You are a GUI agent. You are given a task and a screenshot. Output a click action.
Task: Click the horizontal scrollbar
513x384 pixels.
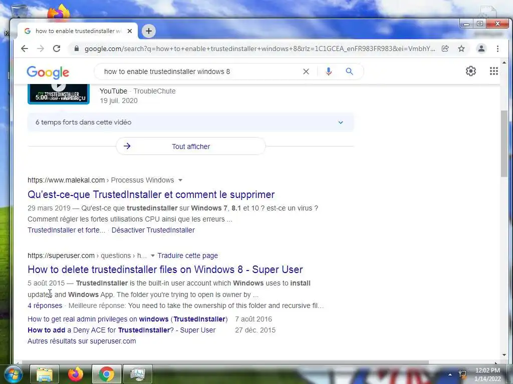tap(225, 362)
